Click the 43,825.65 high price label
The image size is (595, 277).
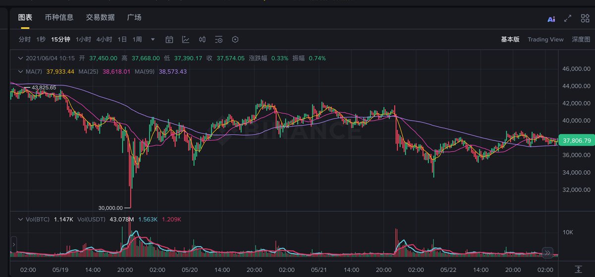[44, 87]
